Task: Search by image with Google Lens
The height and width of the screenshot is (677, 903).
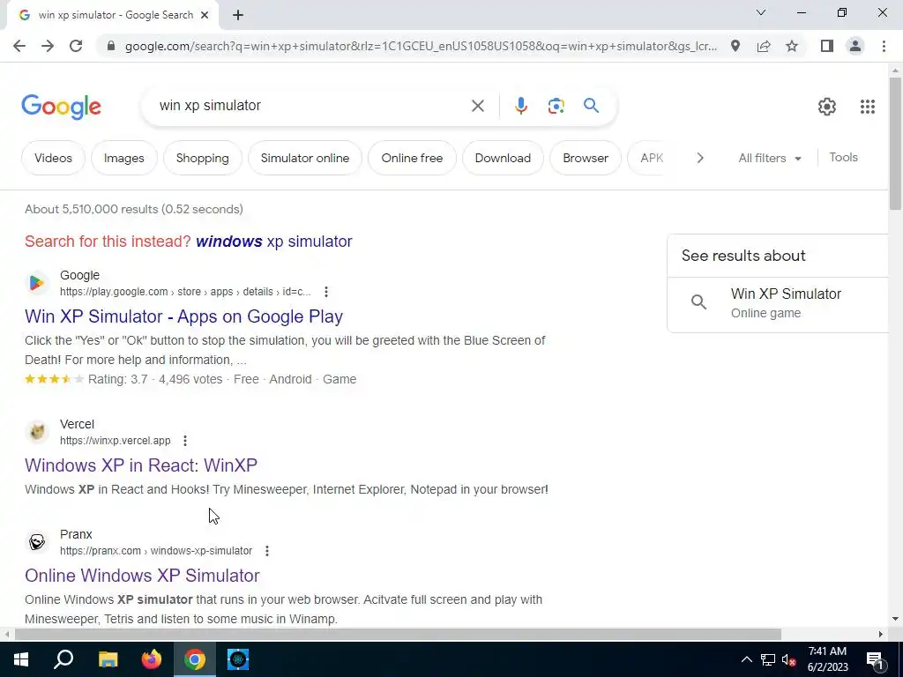Action: tap(556, 106)
